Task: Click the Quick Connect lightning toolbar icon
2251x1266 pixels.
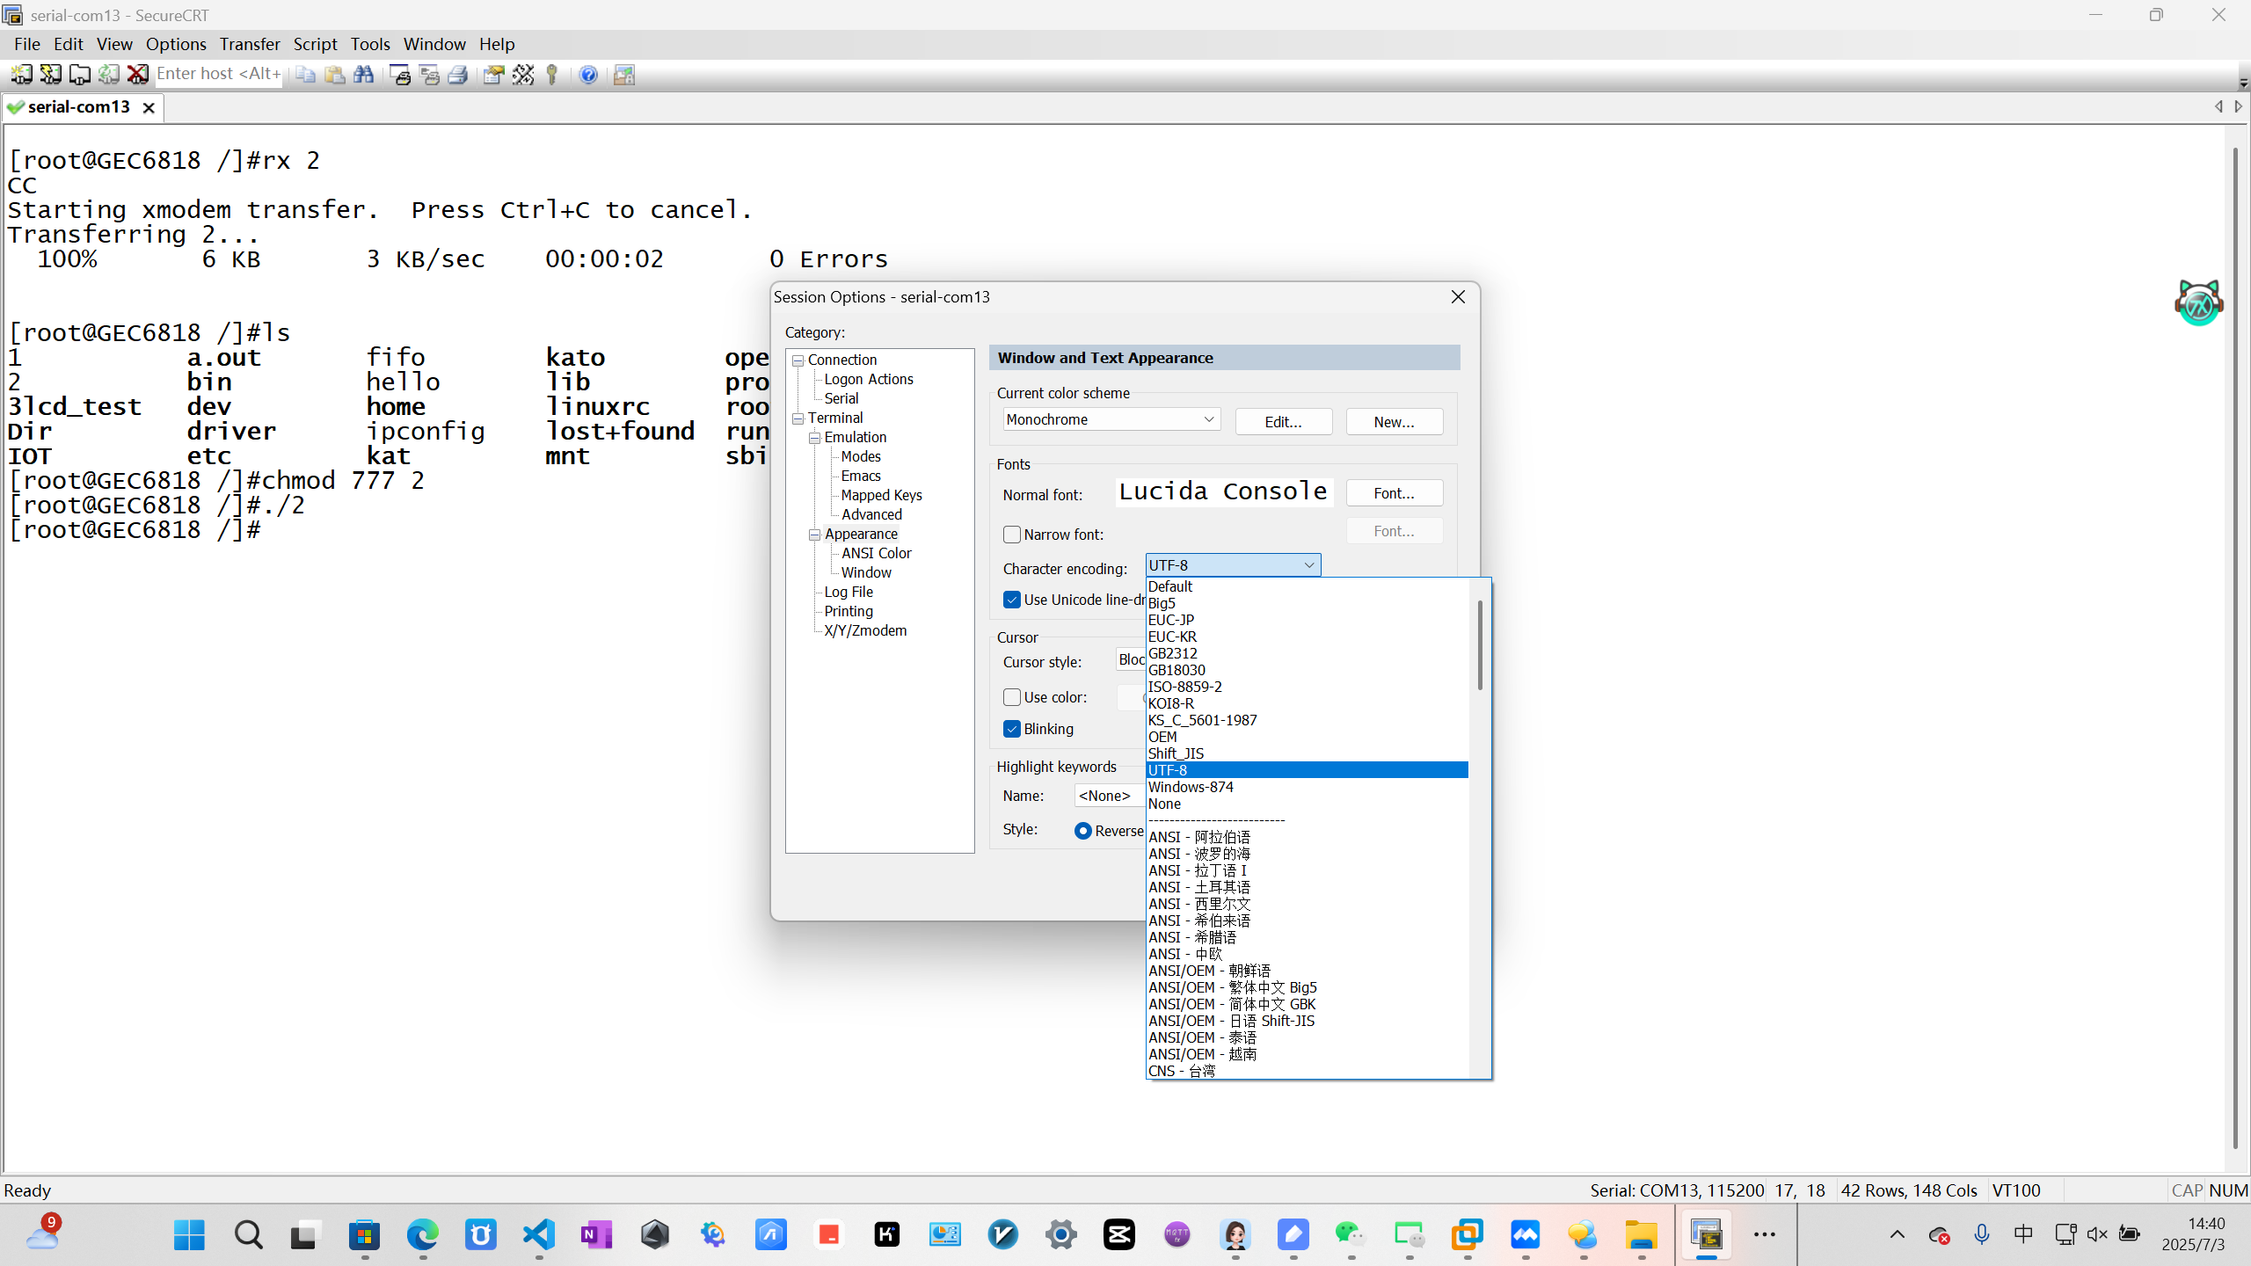Action: coord(50,75)
